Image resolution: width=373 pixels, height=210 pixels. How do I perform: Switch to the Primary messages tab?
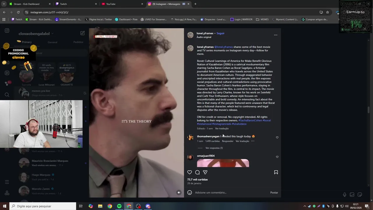(x=27, y=42)
